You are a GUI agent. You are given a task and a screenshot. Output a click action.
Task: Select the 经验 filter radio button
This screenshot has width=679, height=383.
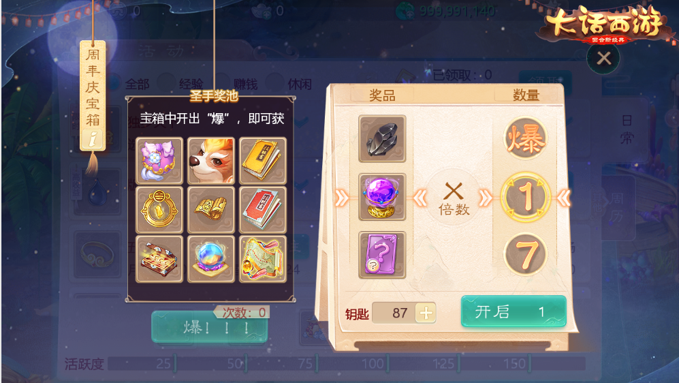167,82
